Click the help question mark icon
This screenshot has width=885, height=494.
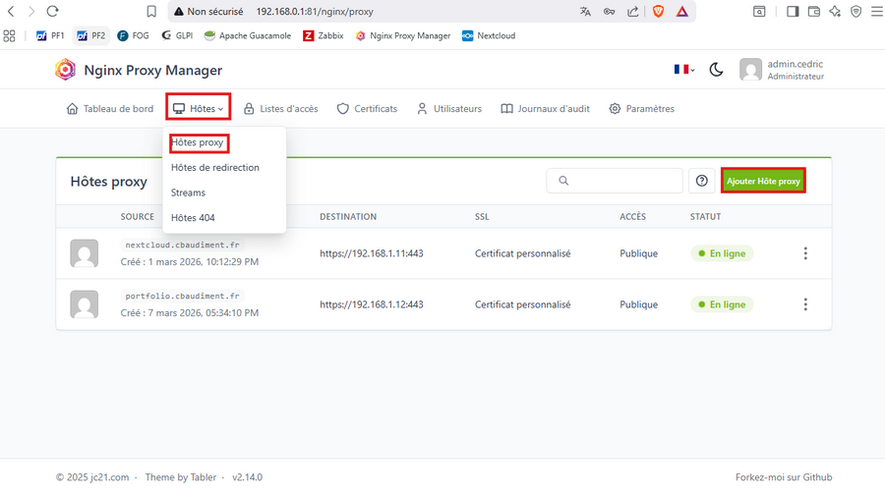pos(702,181)
